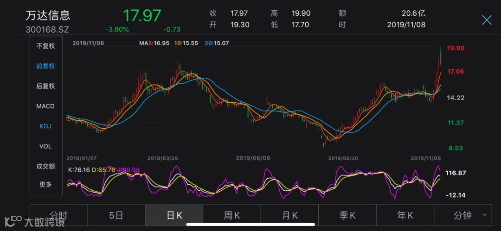Click stock code 300168.SZ

[x=47, y=30]
